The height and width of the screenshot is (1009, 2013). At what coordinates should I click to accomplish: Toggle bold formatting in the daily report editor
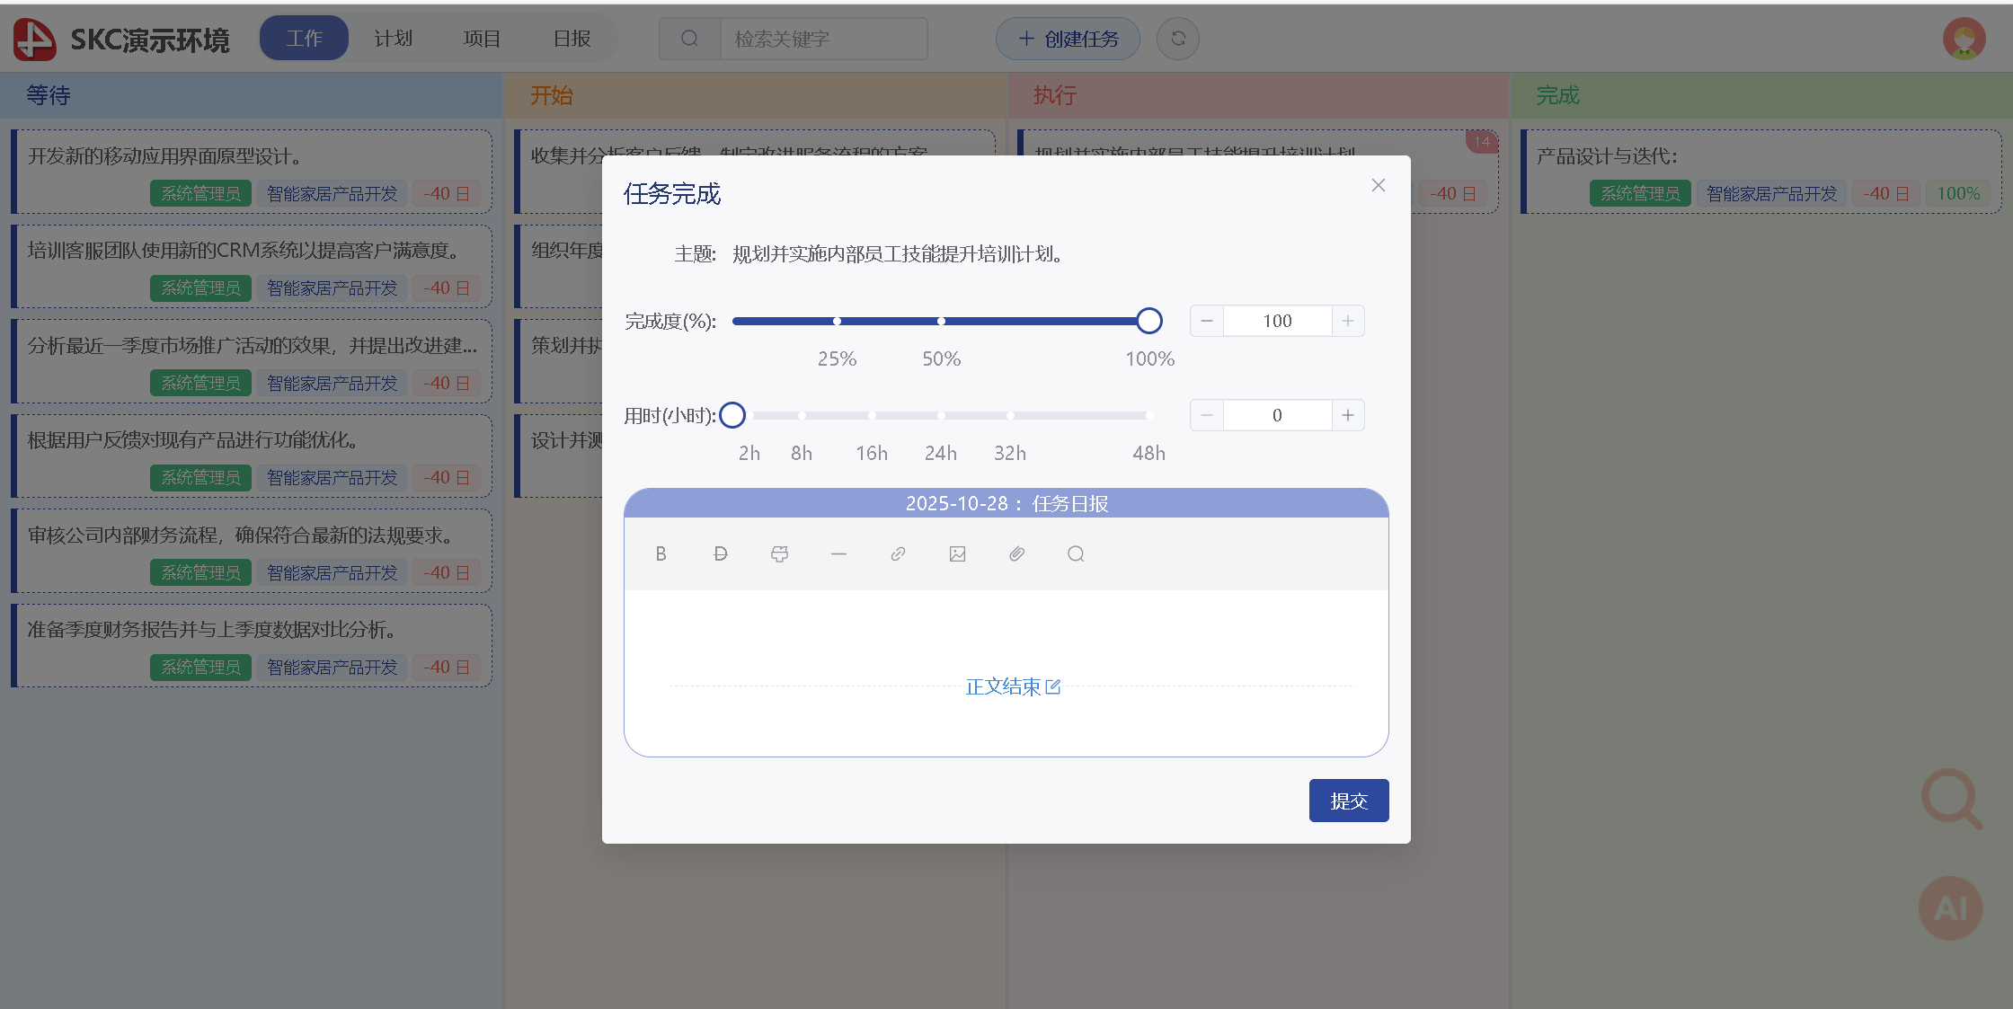pyautogui.click(x=661, y=553)
